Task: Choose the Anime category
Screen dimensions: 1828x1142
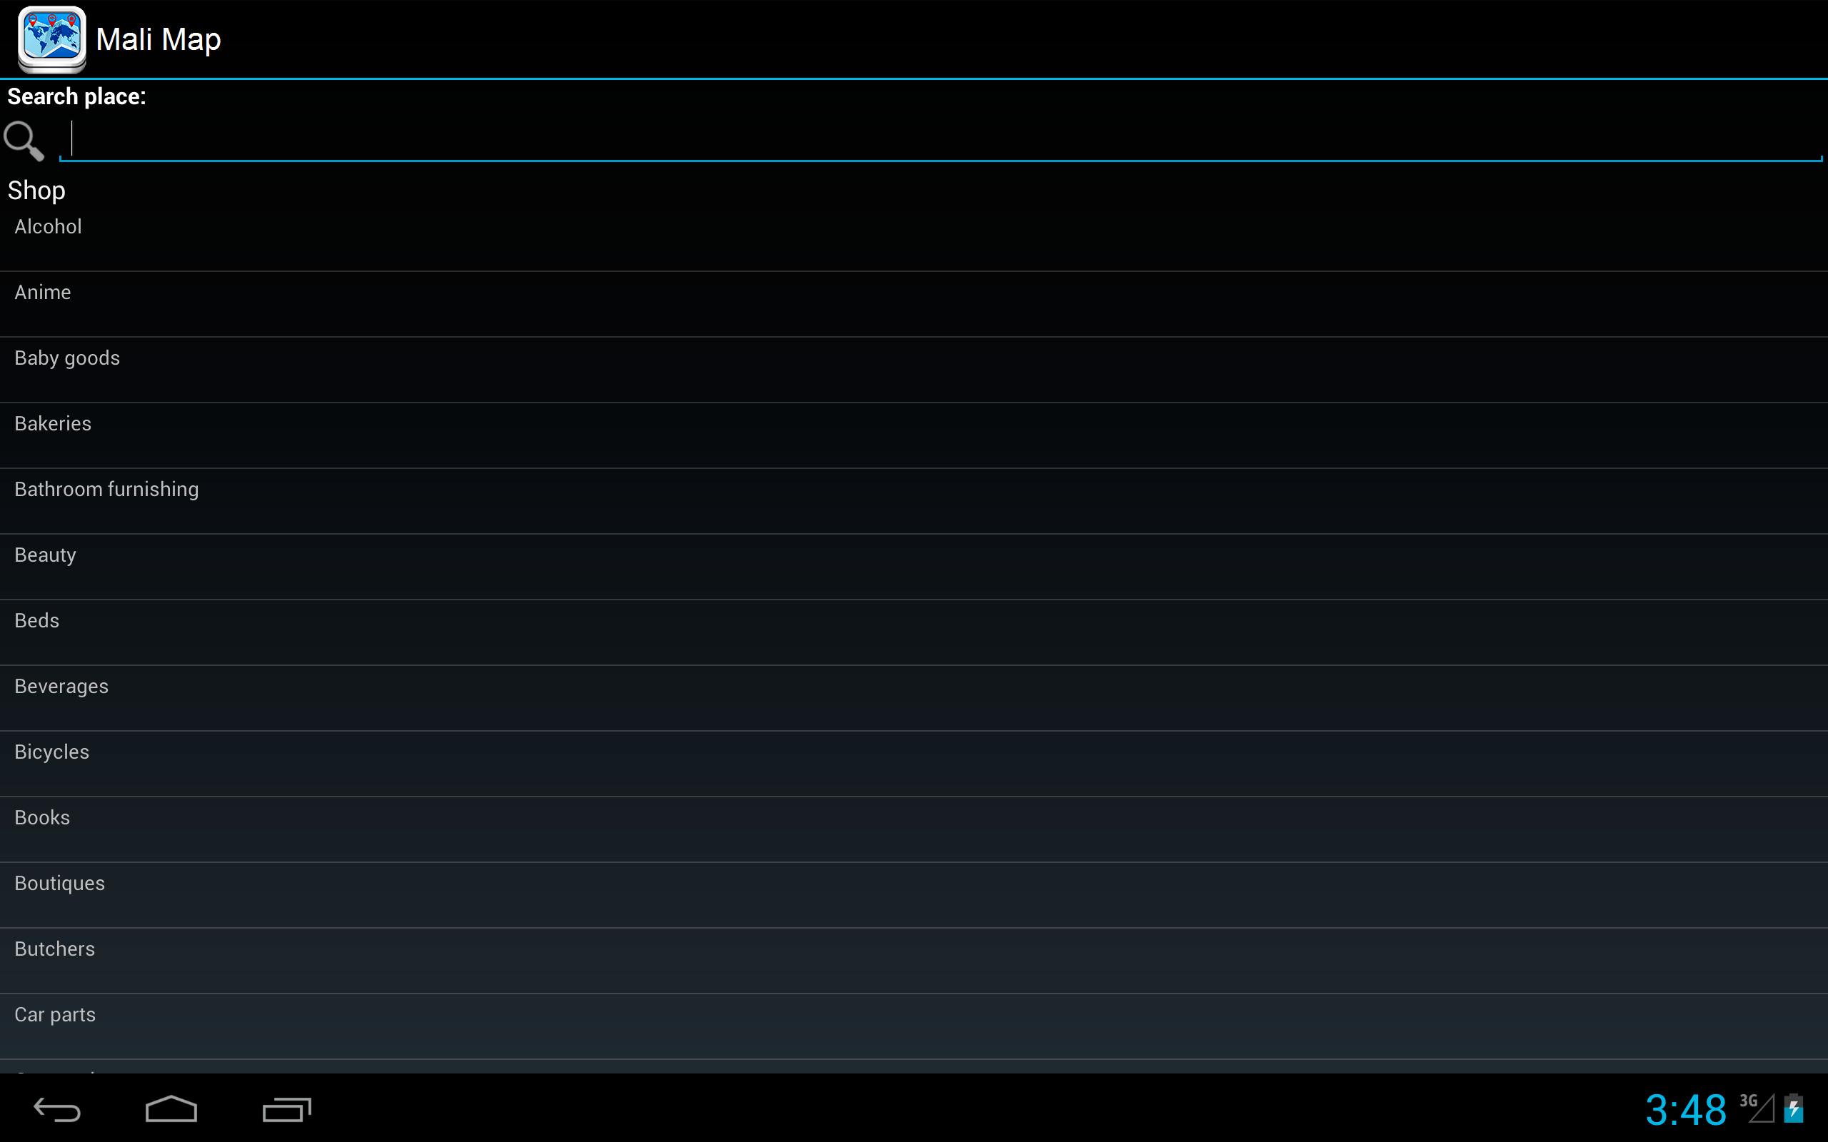Action: 914,304
